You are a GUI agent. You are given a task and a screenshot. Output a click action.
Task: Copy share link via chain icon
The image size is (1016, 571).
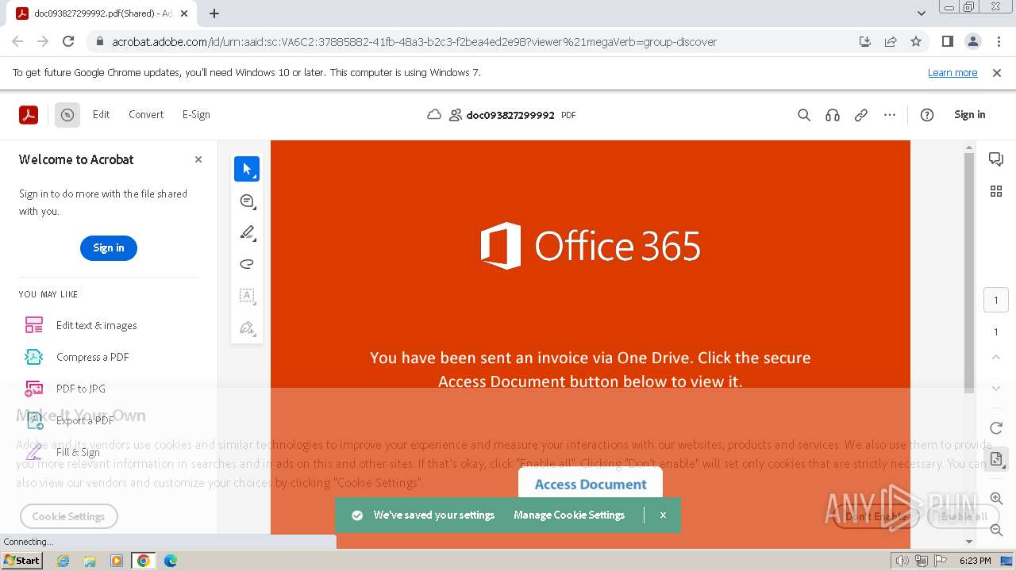861,115
